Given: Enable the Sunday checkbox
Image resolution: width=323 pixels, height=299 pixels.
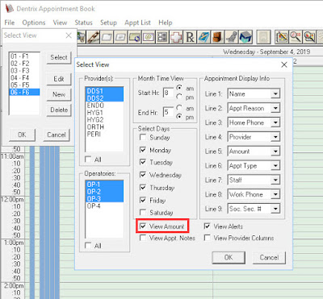Looking at the screenshot, I should click(x=143, y=137).
